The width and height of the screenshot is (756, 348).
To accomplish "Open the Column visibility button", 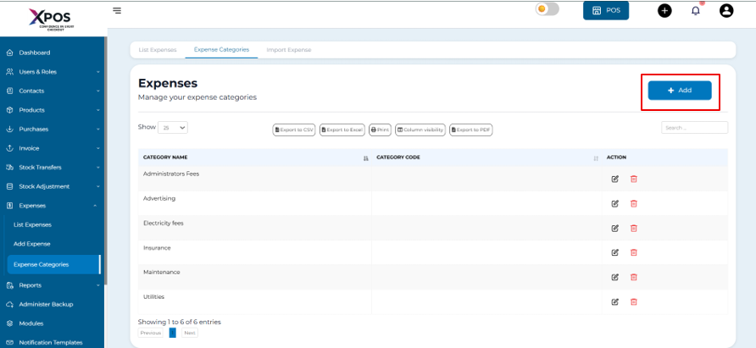I will coord(420,130).
